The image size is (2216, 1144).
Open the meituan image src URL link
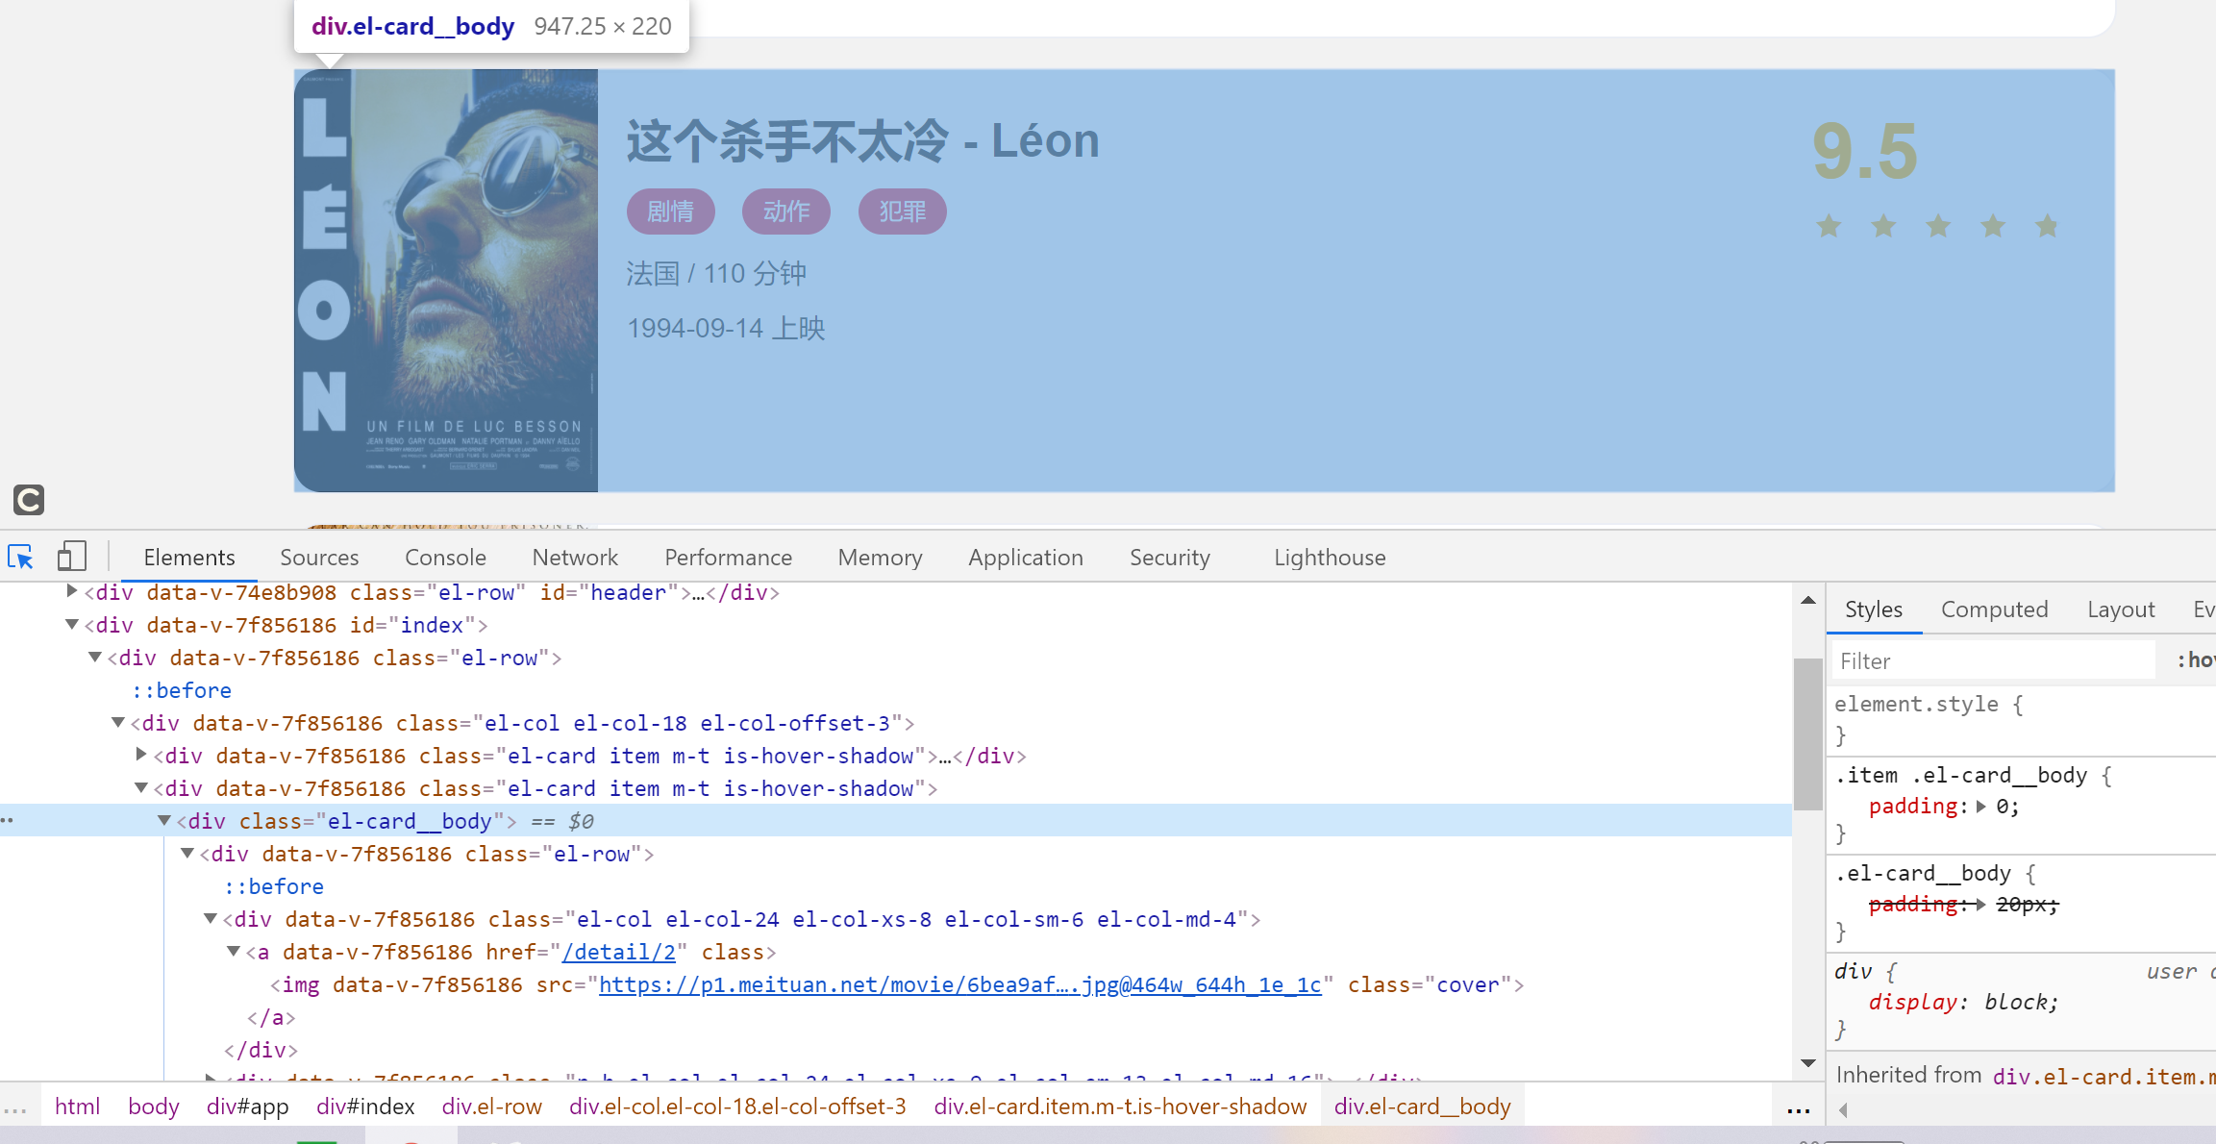pyautogui.click(x=959, y=984)
